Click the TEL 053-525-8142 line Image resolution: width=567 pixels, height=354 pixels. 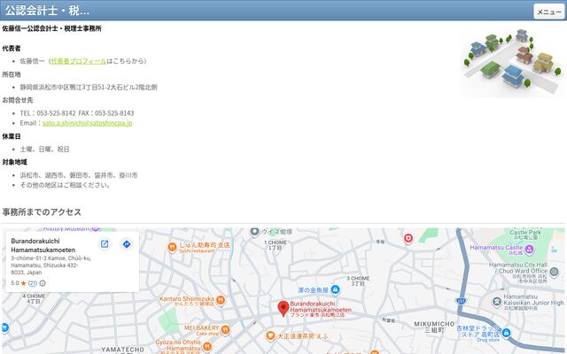click(77, 113)
